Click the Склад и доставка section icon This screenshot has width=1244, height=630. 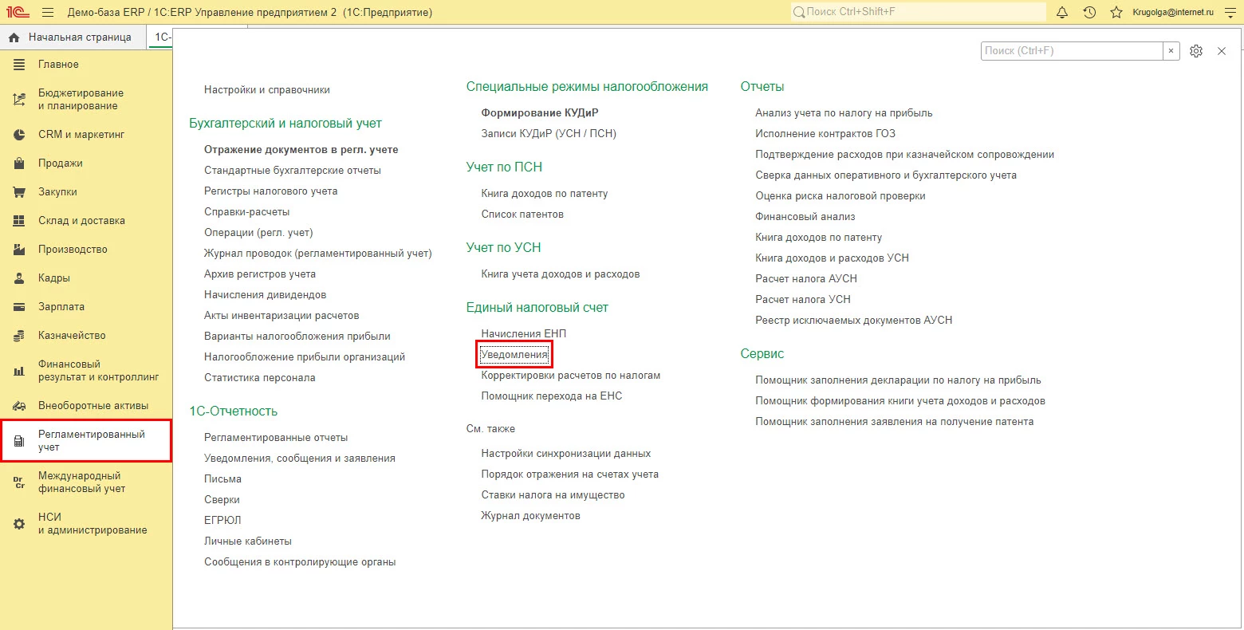pyautogui.click(x=20, y=221)
